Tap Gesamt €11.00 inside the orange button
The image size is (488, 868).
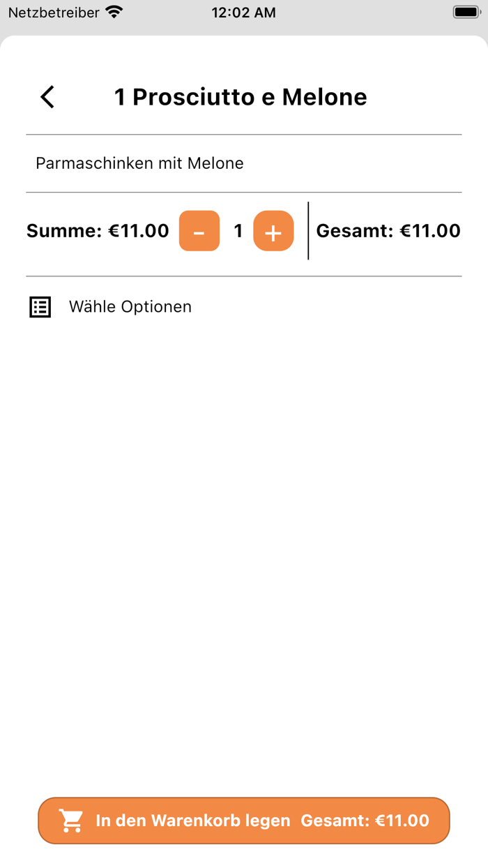coord(365,821)
